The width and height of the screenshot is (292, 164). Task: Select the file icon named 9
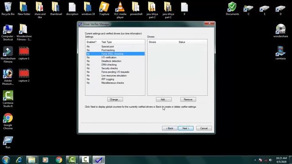pos(184,8)
